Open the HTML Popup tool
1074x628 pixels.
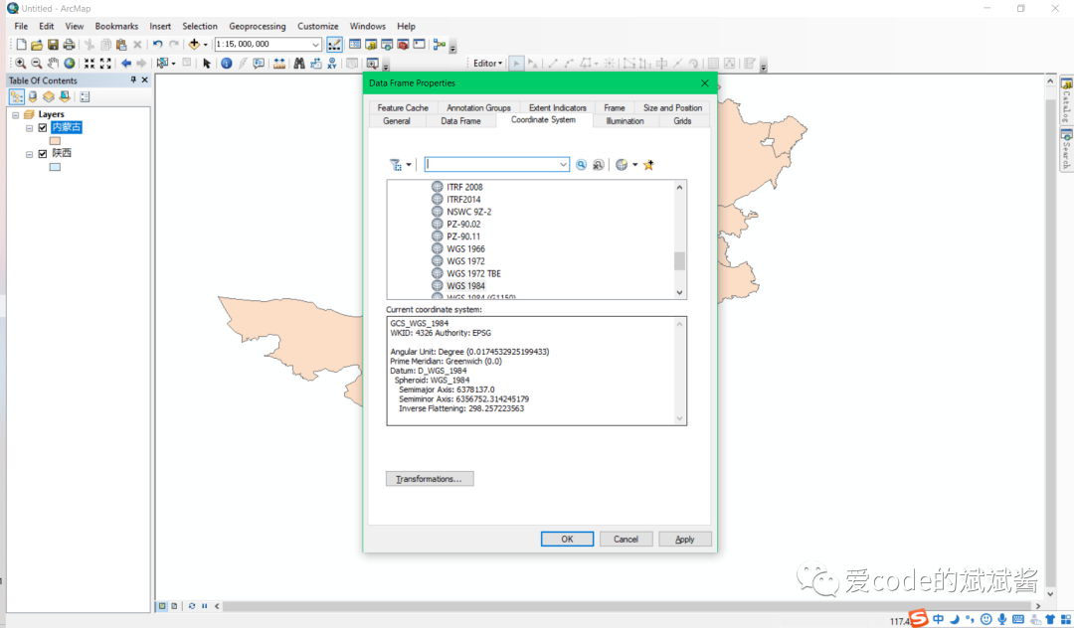coord(259,63)
